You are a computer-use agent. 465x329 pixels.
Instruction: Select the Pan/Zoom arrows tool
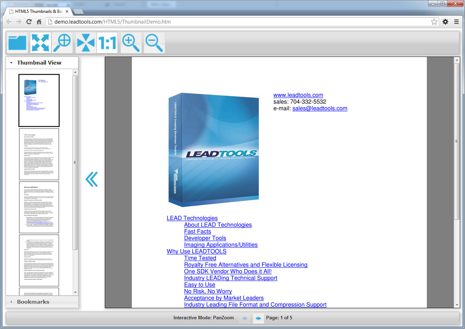pos(41,43)
